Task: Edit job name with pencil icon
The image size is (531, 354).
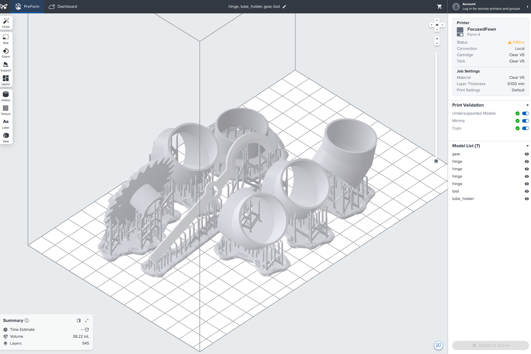Action: pyautogui.click(x=284, y=6)
